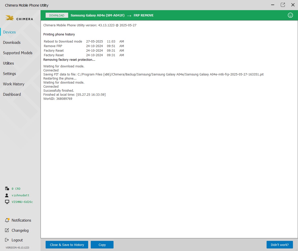The image size is (298, 251).
Task: Click the Saving PIT data file path line
Action: [153, 74]
